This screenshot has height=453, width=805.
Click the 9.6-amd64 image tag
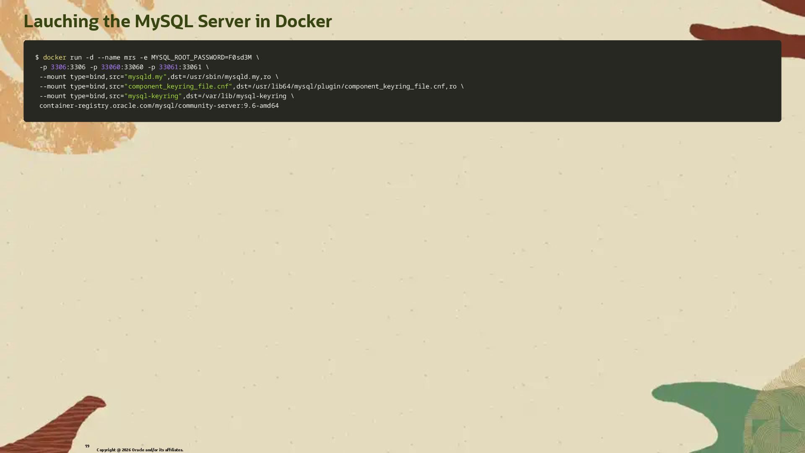pos(261,106)
